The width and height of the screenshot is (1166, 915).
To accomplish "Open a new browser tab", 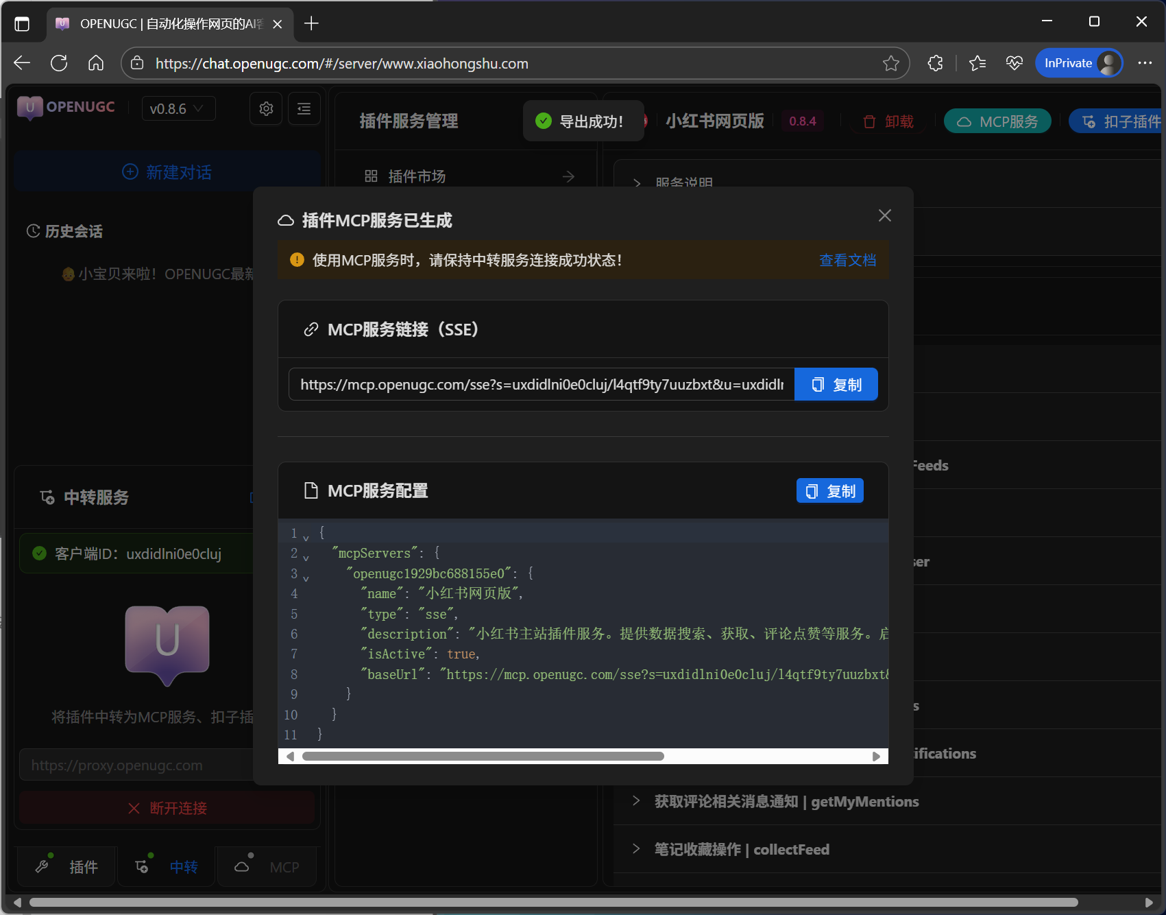I will 311,24.
